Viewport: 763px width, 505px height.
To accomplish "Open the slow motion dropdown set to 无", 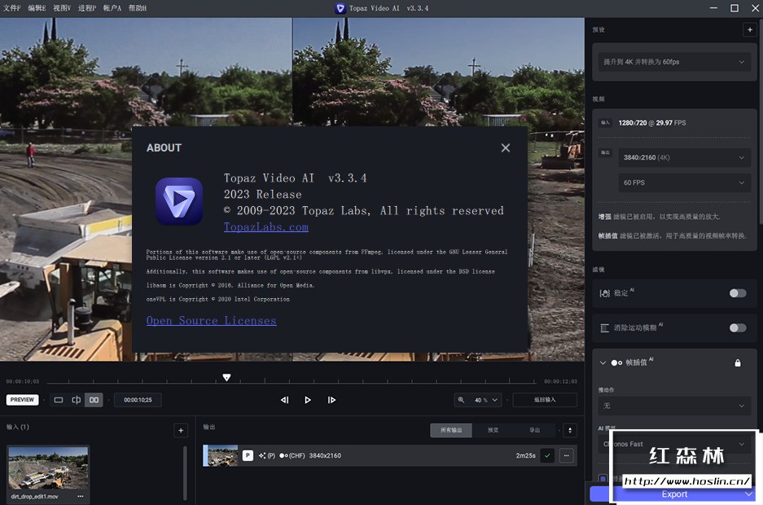I will click(x=674, y=406).
